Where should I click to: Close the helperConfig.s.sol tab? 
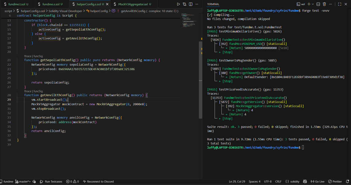107,4
